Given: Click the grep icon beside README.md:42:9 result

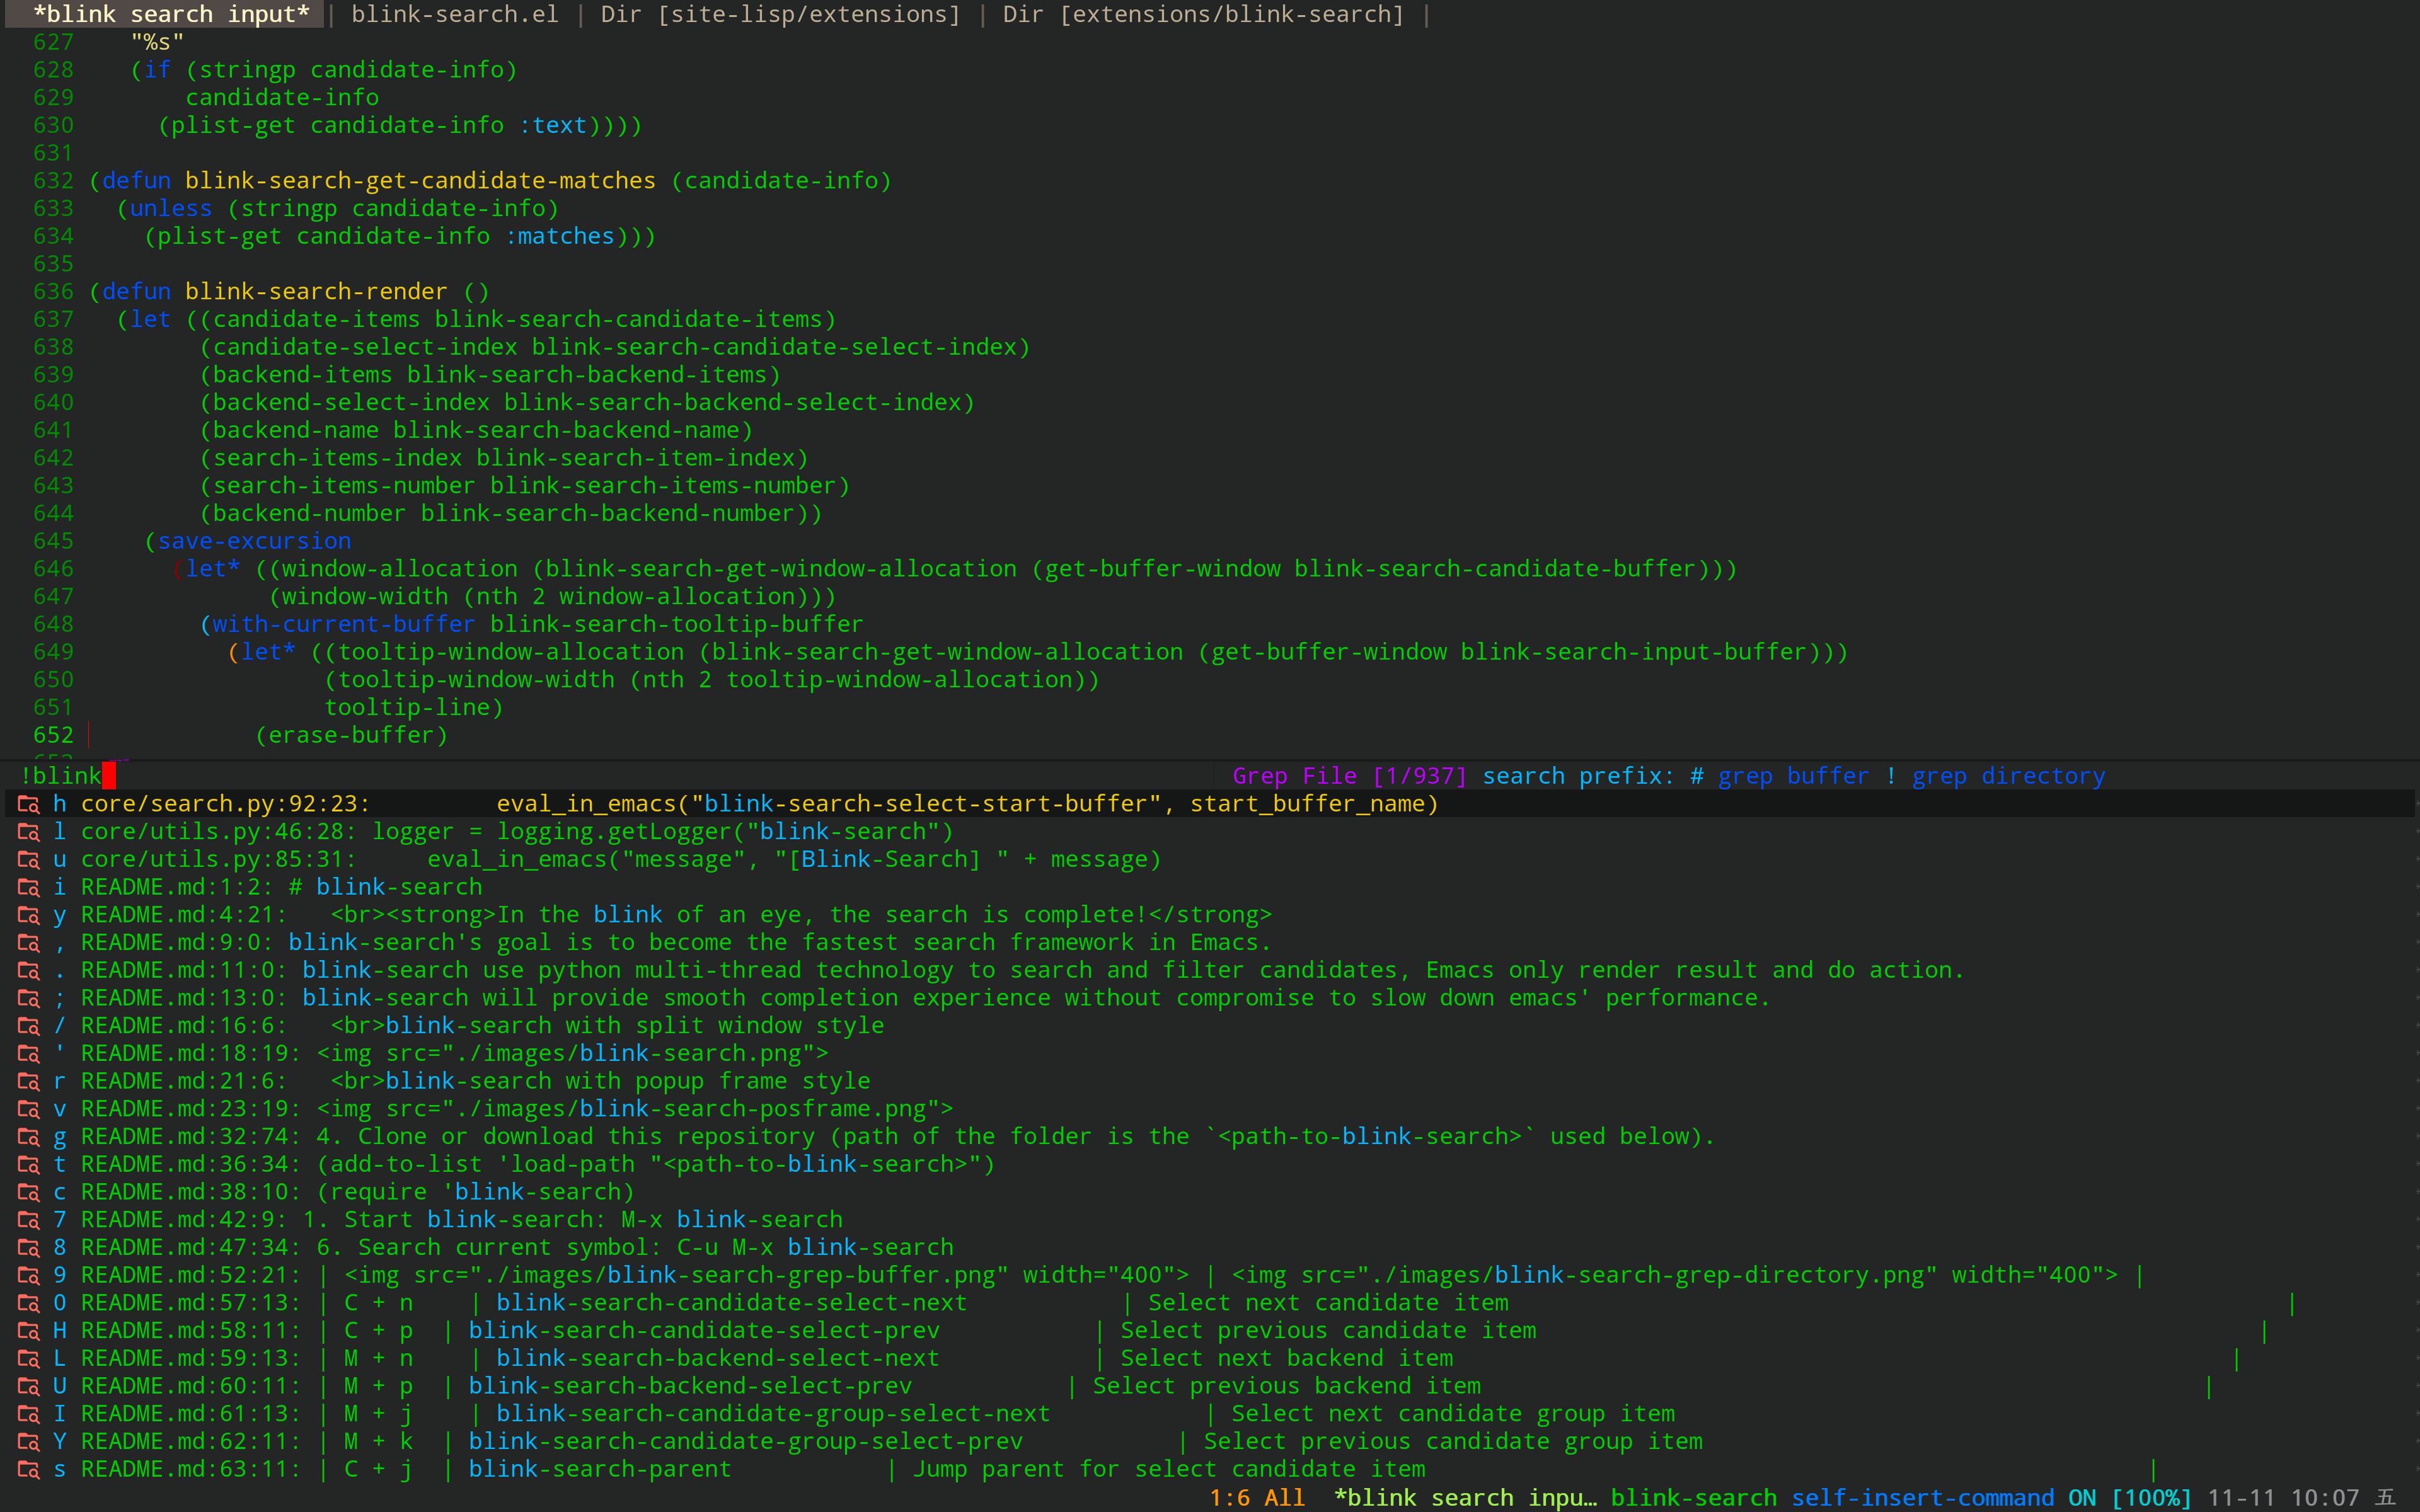Looking at the screenshot, I should [x=28, y=1220].
